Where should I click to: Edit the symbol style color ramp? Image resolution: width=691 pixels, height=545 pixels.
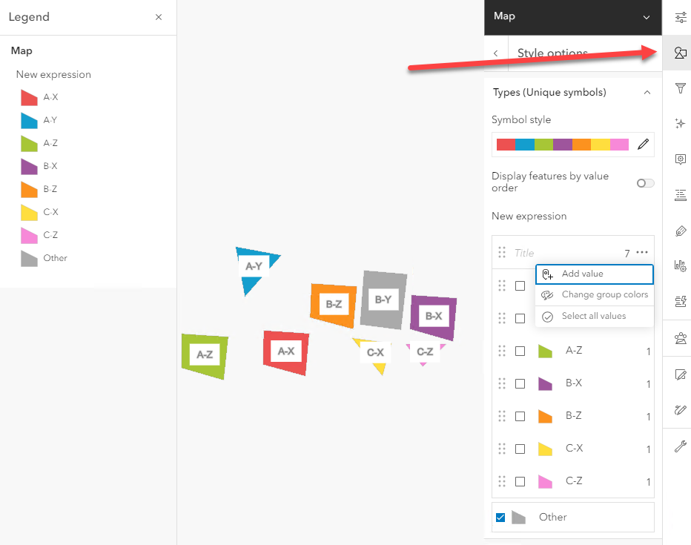tap(643, 144)
